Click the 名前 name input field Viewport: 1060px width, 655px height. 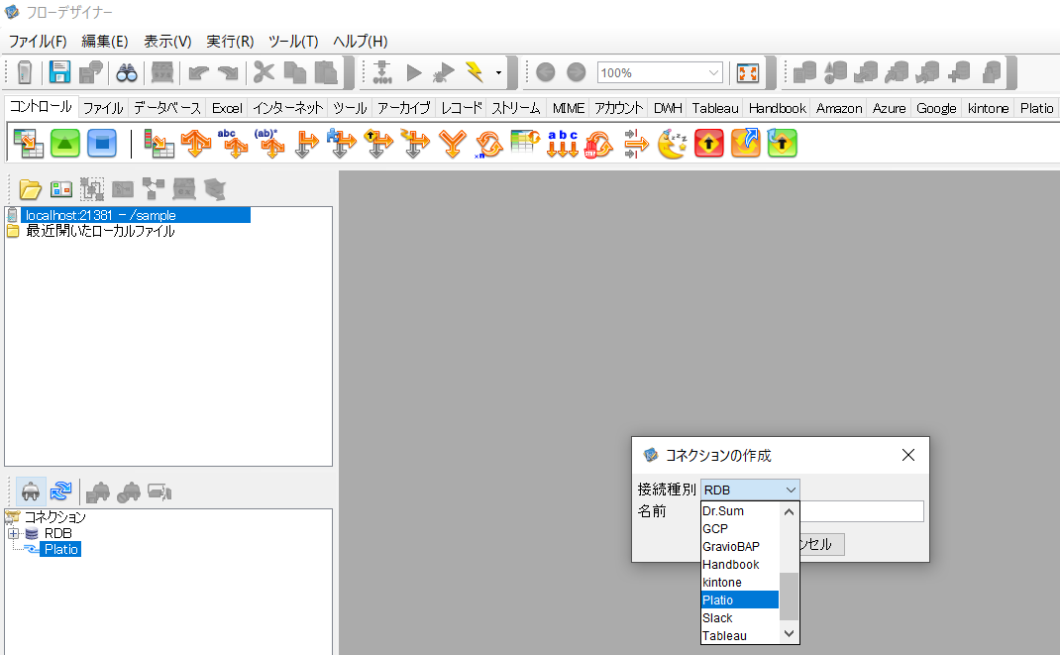[862, 511]
